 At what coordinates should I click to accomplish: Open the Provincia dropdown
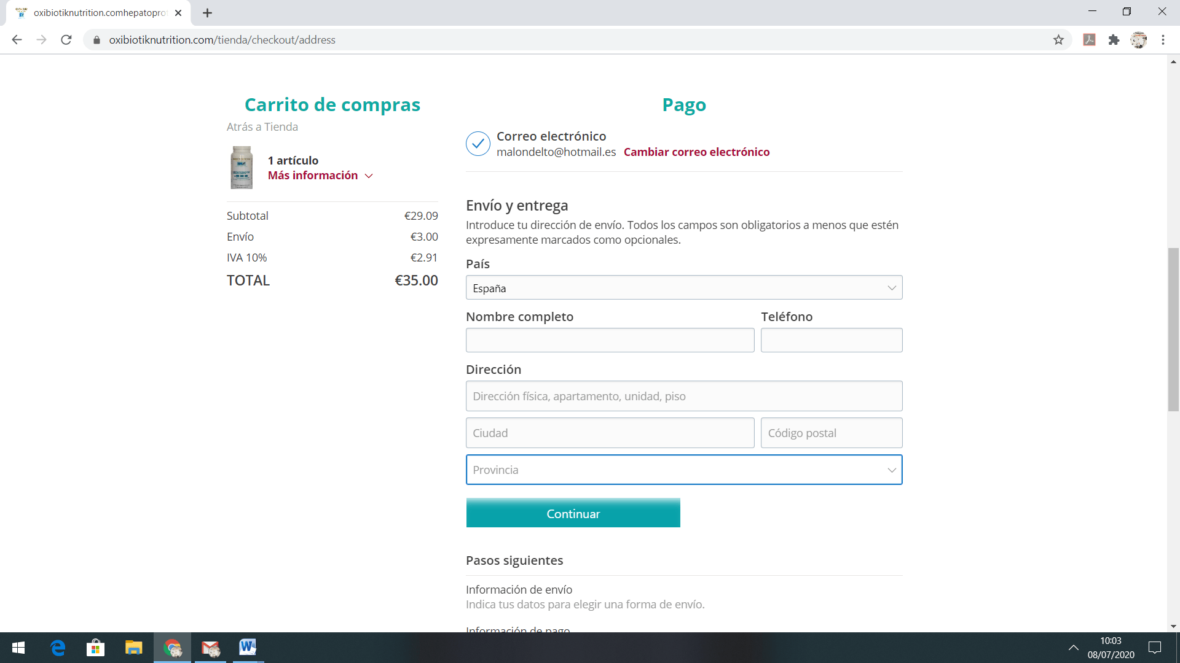[x=683, y=470]
